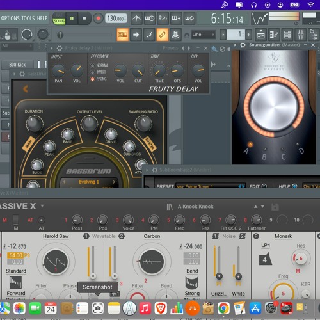This screenshot has width=320, height=320.
Task: Toggle Massive X AT aftertouch button
Action: click(42, 220)
